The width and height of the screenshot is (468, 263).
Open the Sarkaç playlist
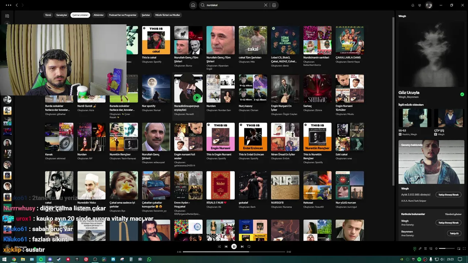click(x=317, y=93)
